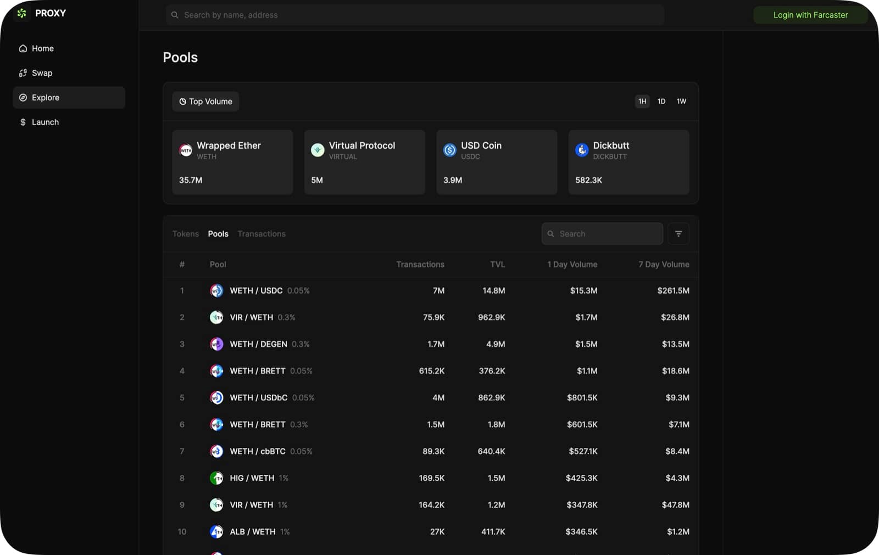Open the Launch page
The height and width of the screenshot is (555, 879).
tap(69, 122)
